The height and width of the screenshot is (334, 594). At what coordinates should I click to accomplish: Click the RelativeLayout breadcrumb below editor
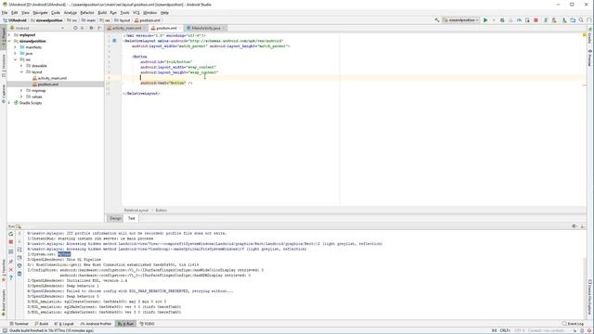pos(136,211)
